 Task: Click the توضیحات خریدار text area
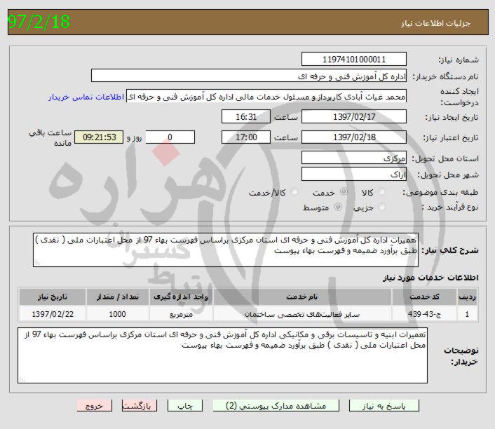[222, 355]
